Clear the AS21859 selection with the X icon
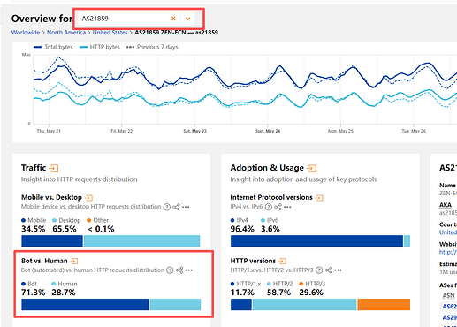Screen dimensions: 457x327 [x=173, y=19]
